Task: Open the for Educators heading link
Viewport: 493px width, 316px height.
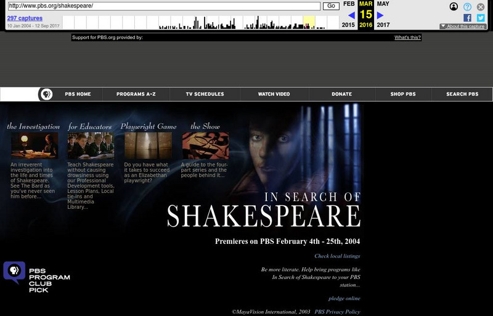Action: pos(90,126)
